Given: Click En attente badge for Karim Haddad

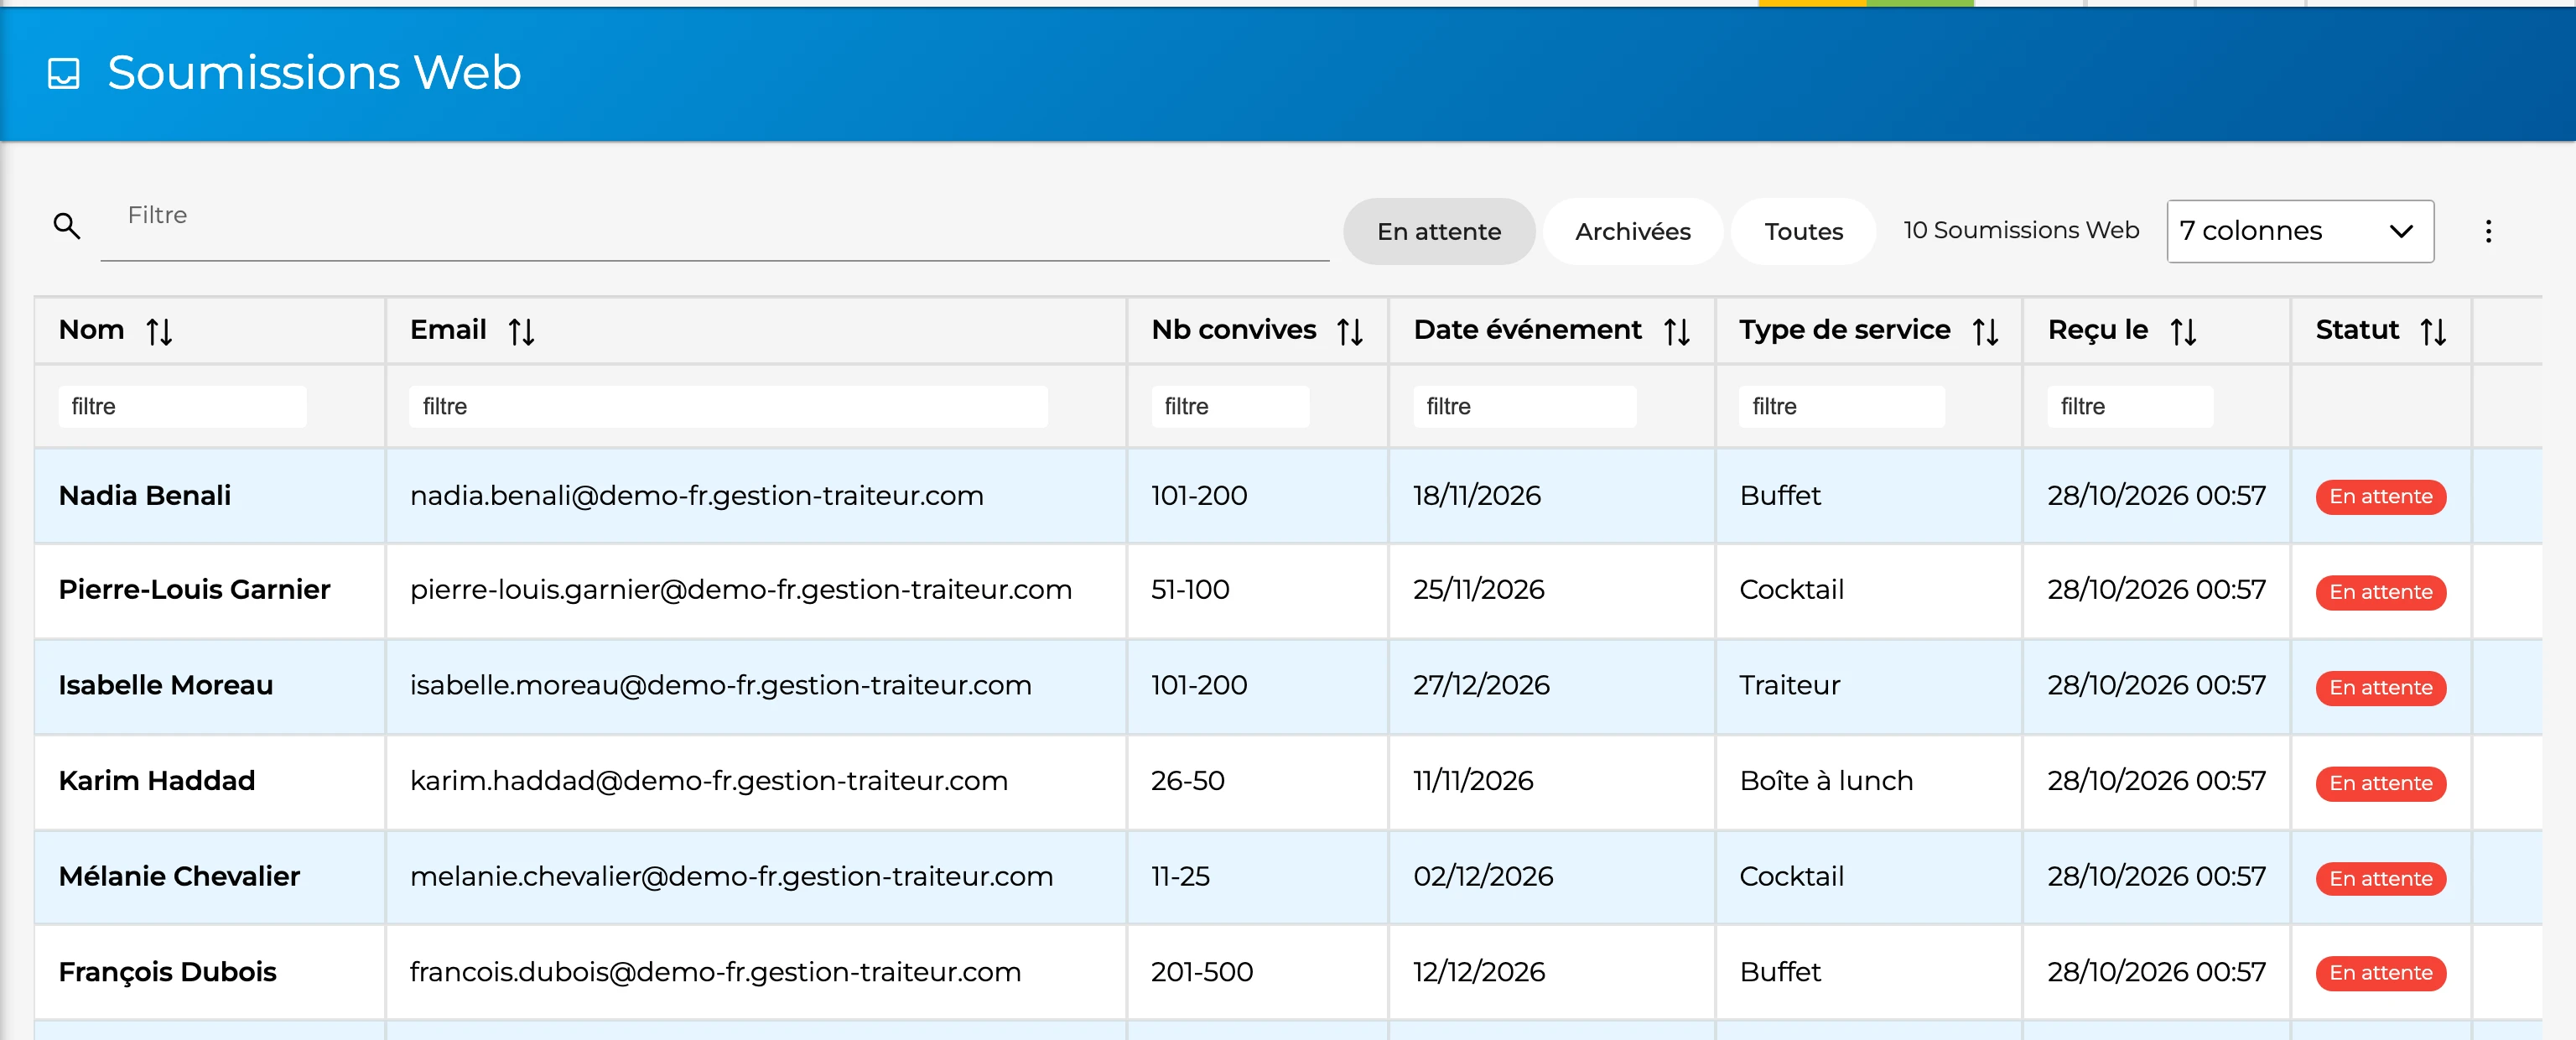Looking at the screenshot, I should 2380,783.
